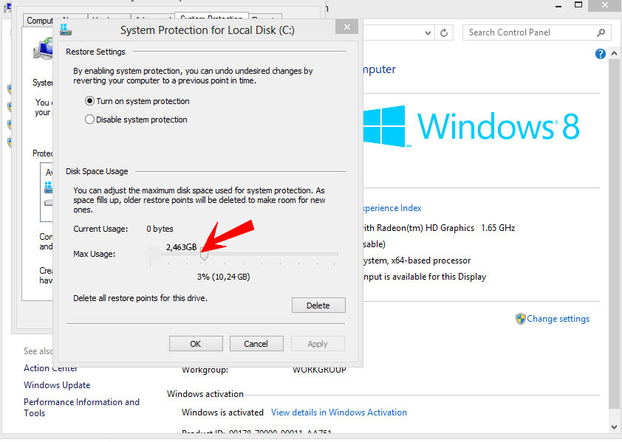Open the Windows Experience Index link
The height and width of the screenshot is (442, 622).
click(x=392, y=208)
